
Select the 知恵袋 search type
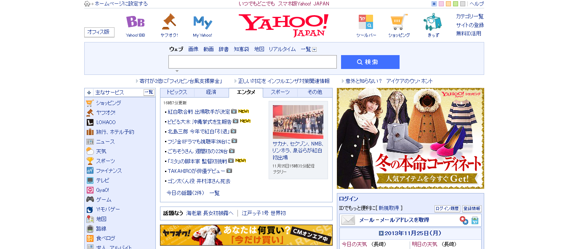(x=241, y=49)
